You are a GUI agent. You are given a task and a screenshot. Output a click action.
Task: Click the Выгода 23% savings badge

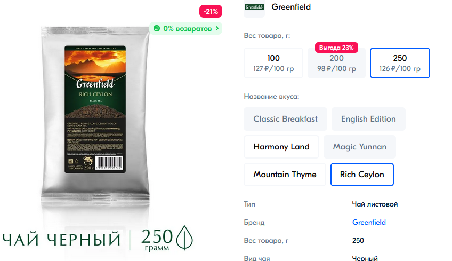[x=336, y=48]
